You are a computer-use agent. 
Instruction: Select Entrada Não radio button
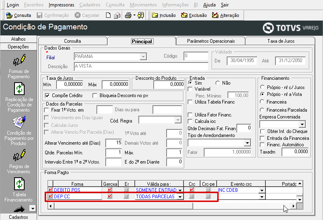(217, 83)
